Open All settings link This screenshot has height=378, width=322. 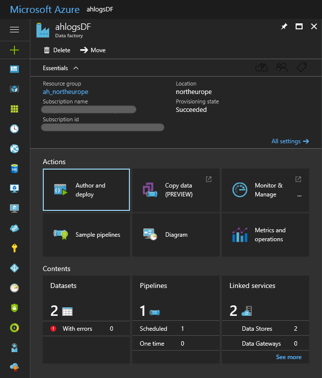click(x=290, y=141)
